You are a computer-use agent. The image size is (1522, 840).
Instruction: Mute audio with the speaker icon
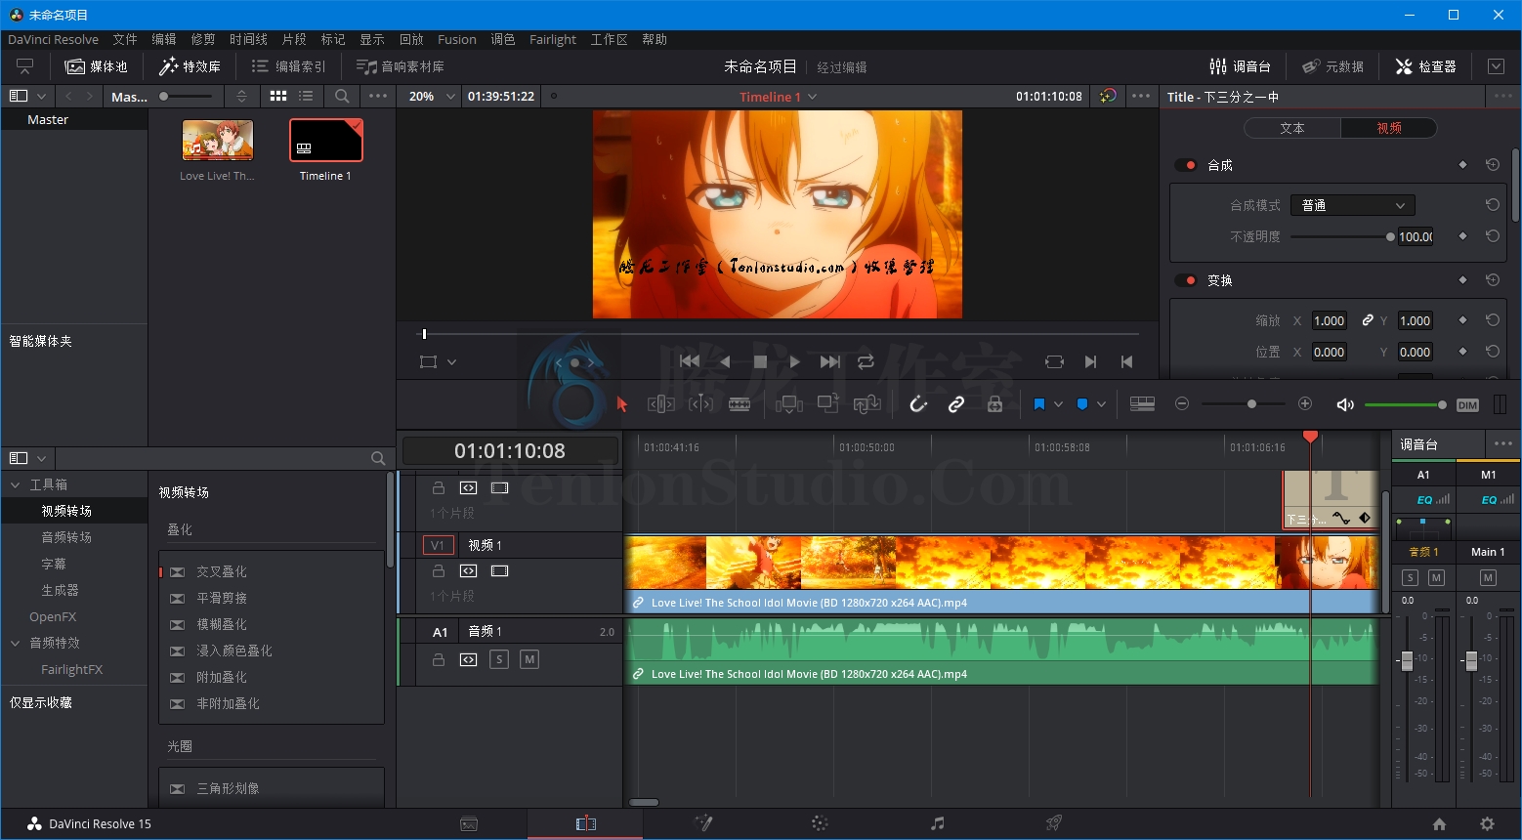(x=1345, y=404)
